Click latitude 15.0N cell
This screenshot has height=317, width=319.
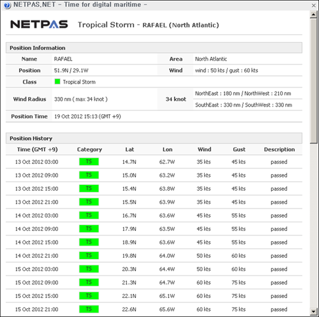coord(129,175)
